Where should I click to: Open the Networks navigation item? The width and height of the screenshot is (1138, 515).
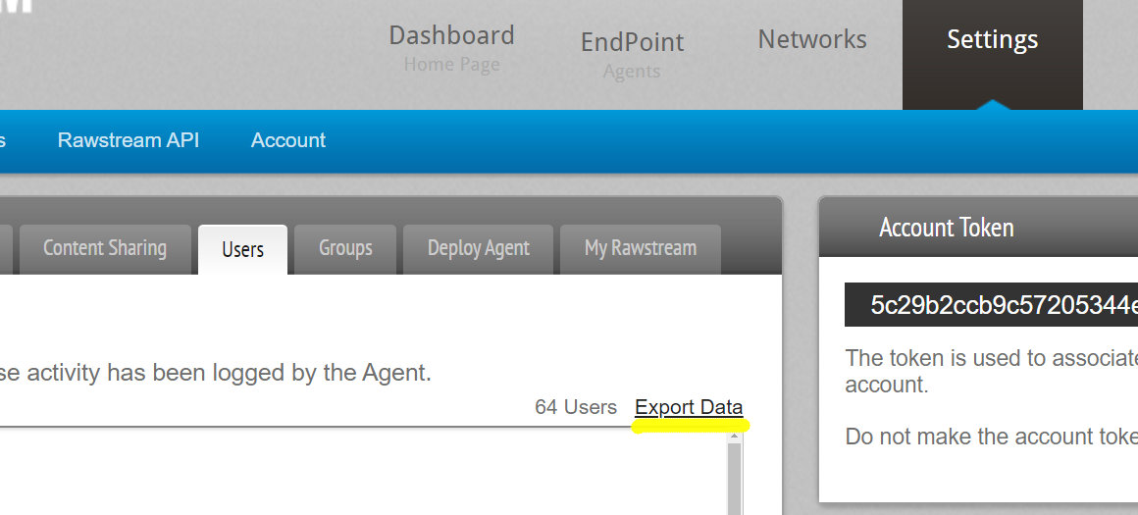(x=812, y=39)
